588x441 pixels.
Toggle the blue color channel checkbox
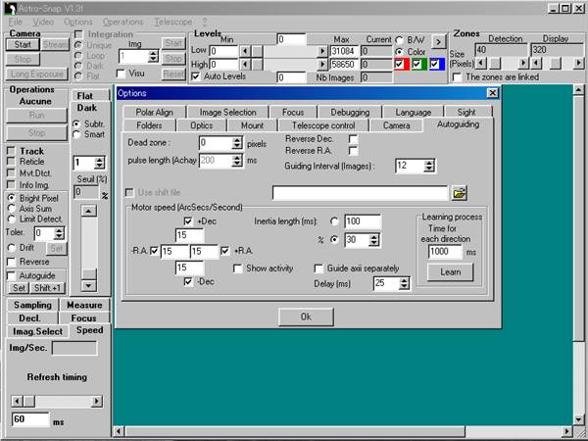435,65
